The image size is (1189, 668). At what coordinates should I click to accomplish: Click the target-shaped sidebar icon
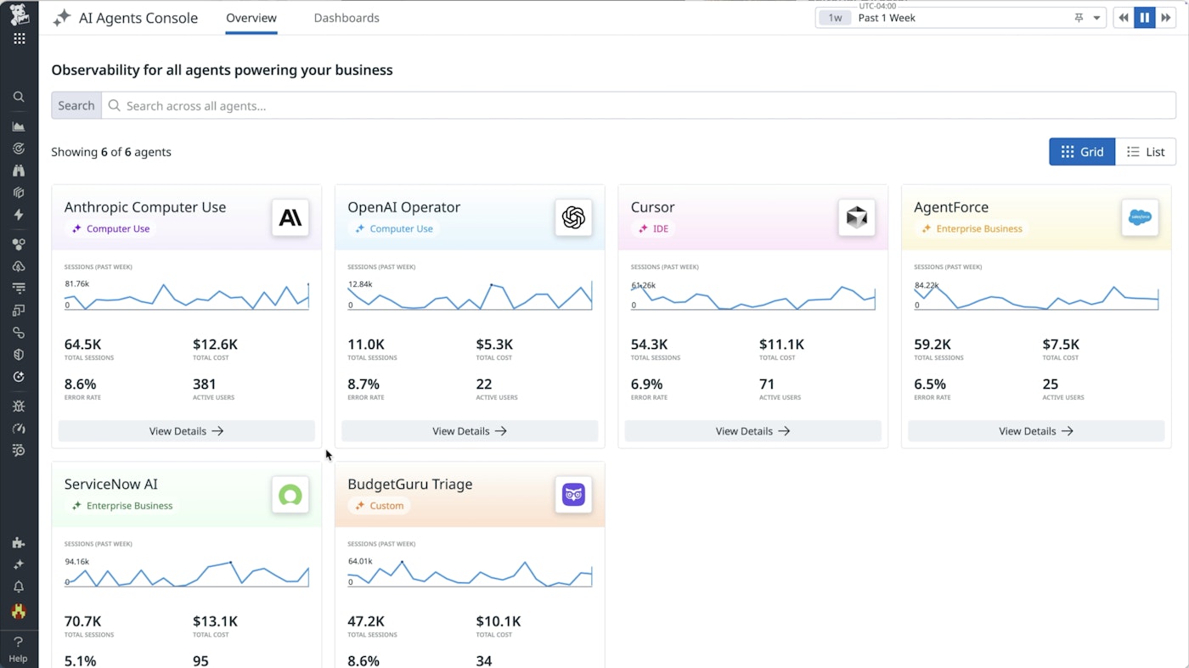pos(19,149)
